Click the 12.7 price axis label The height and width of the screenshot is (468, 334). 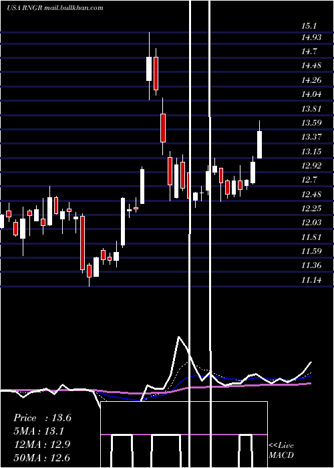[x=309, y=180]
